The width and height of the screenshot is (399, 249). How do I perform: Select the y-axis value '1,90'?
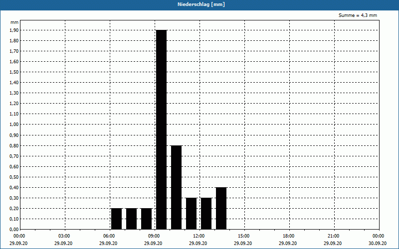14,30
